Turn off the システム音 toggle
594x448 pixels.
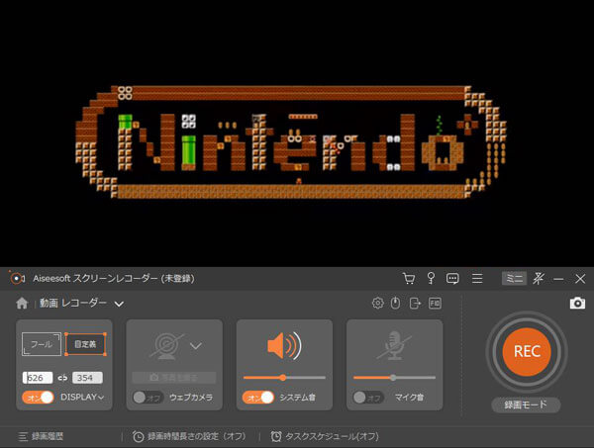[x=258, y=398]
